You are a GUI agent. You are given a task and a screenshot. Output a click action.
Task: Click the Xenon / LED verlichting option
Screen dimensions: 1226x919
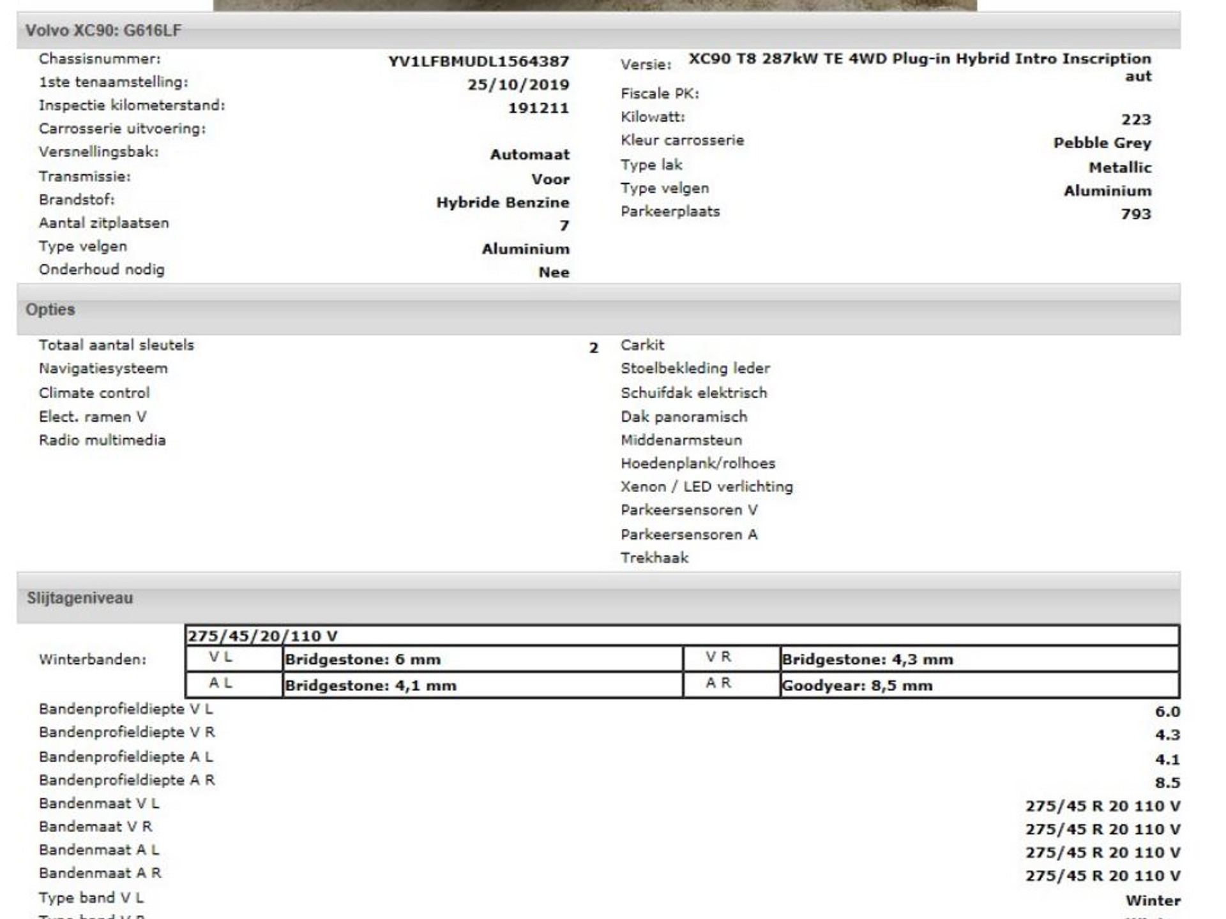pos(707,487)
